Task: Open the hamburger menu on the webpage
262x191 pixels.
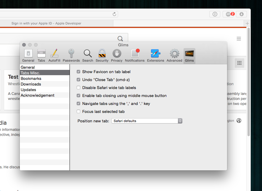Action: [239, 39]
